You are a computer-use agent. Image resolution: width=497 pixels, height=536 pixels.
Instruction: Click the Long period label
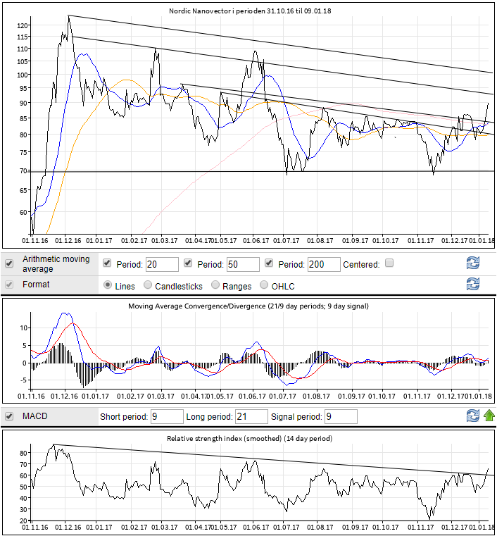[x=209, y=417]
